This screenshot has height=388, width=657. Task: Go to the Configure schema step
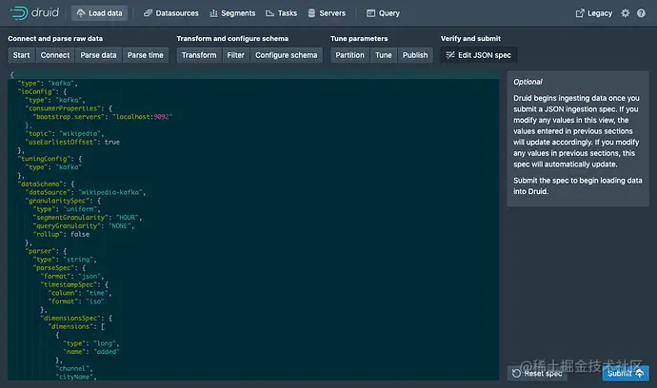[287, 55]
